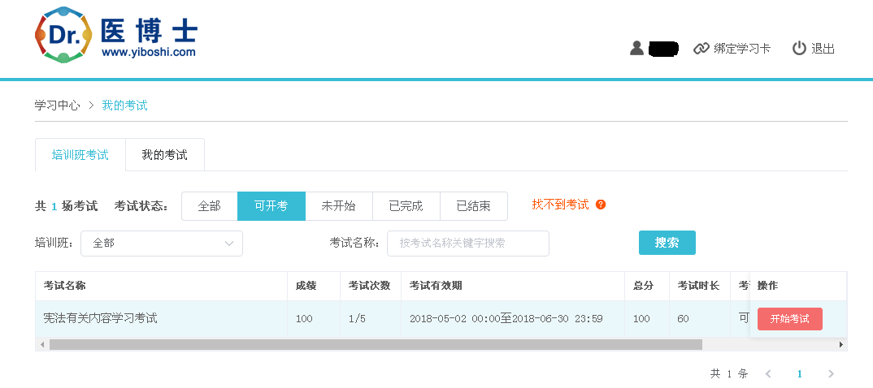Click the orange question mark help icon
Screen dimensions: 873x388
[x=601, y=205]
